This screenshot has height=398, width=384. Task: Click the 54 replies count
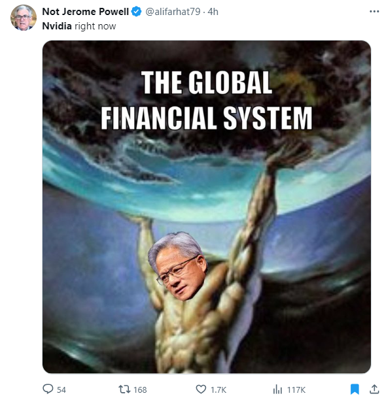(x=61, y=390)
